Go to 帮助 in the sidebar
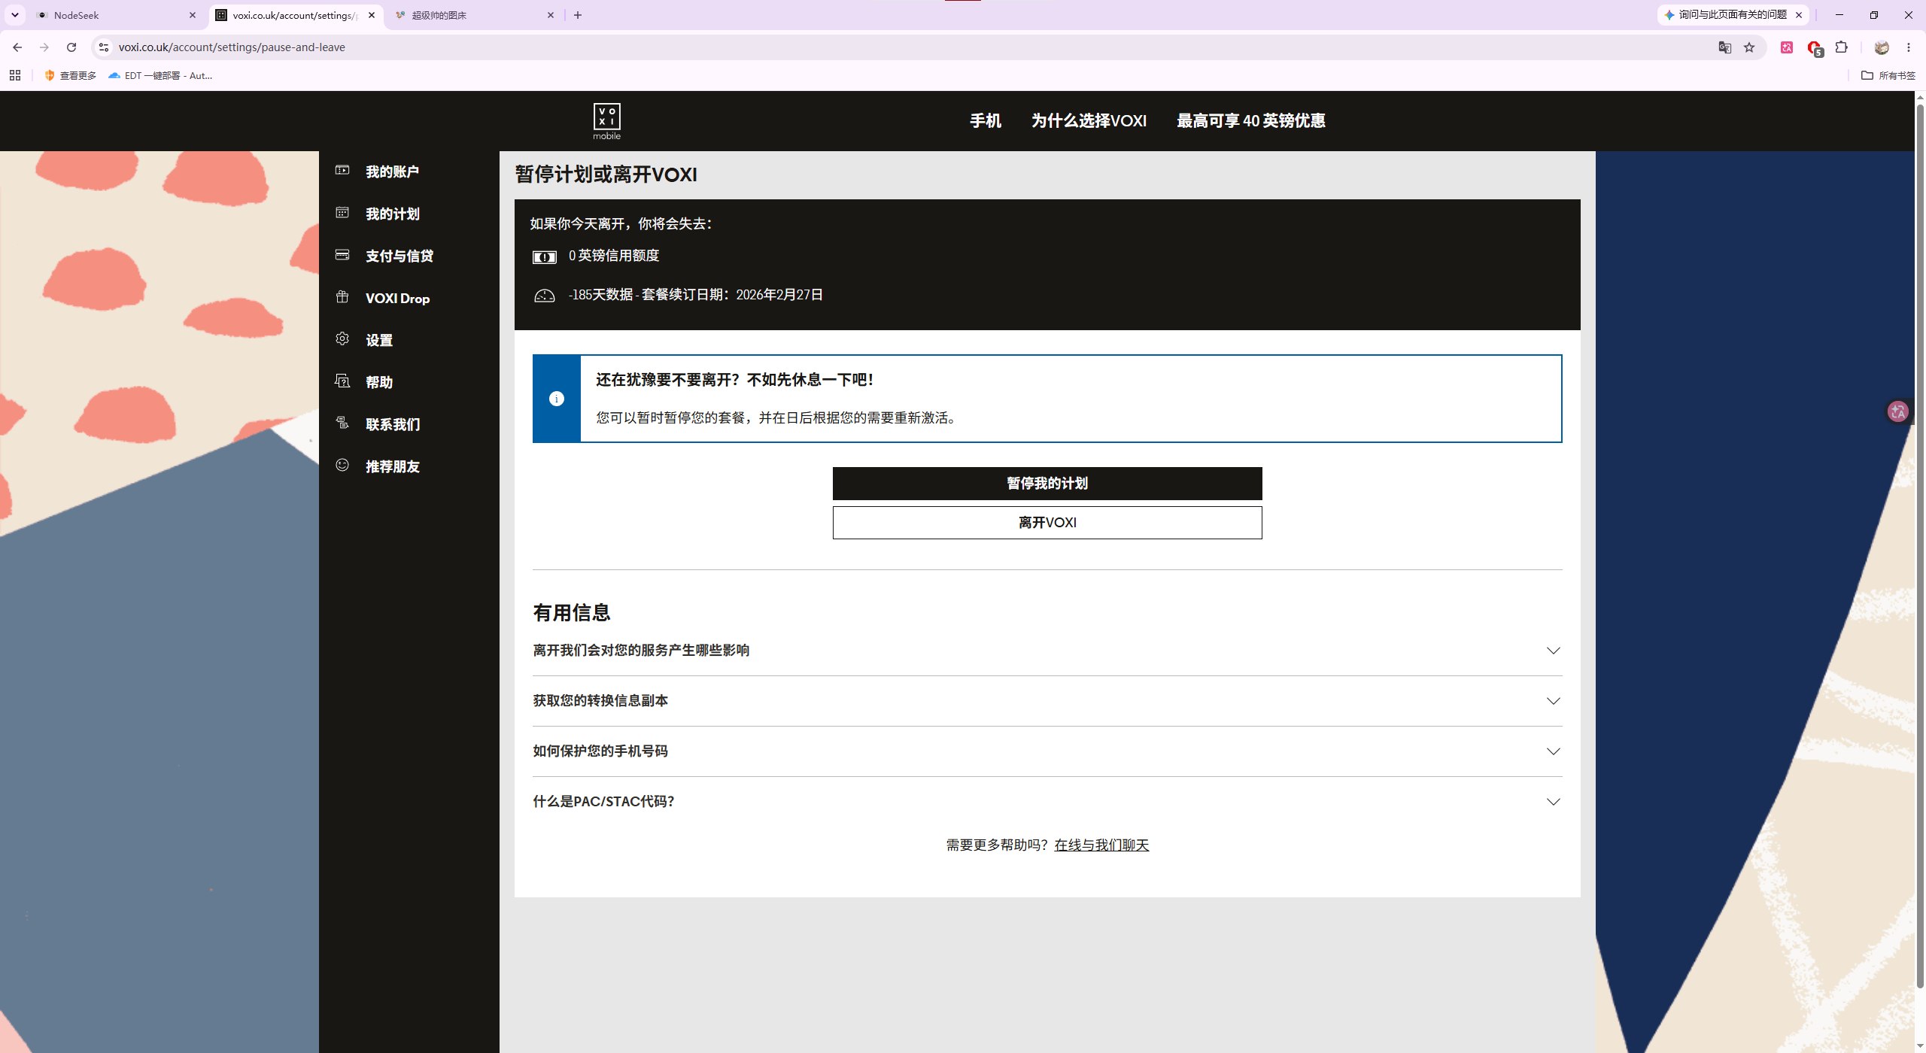The width and height of the screenshot is (1926, 1053). click(379, 382)
